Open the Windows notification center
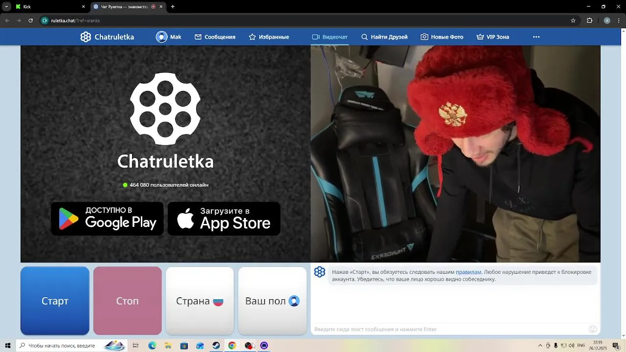The image size is (626, 352). pos(616,346)
